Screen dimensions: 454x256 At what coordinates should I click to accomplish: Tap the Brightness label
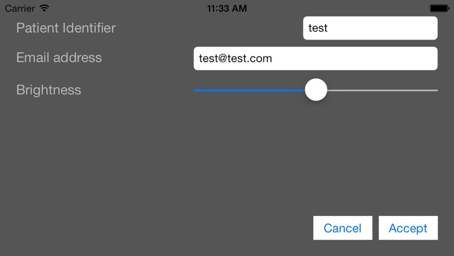(48, 90)
